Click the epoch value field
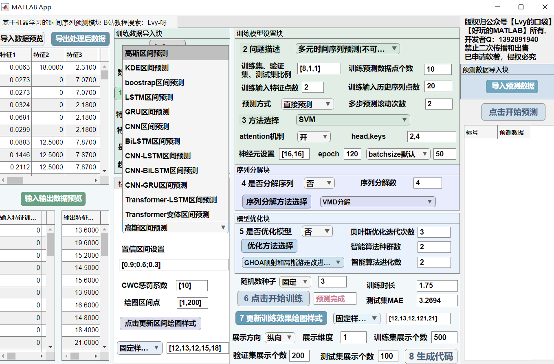 click(352, 154)
